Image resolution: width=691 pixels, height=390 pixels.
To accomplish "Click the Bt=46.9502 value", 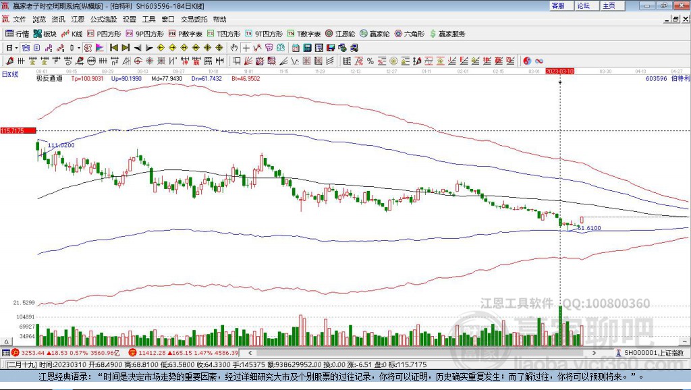I will pos(246,78).
